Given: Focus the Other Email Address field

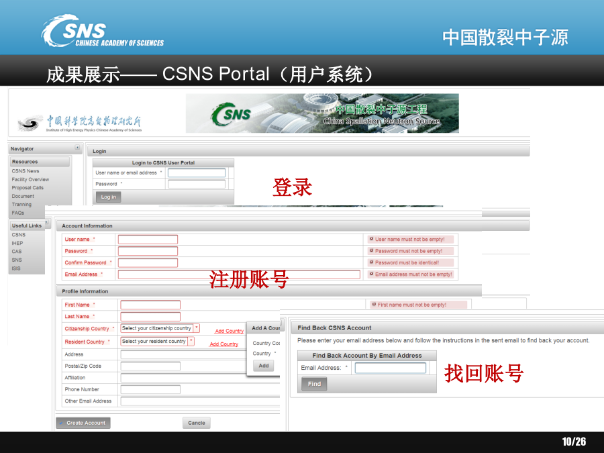Looking at the screenshot, I should click(x=200, y=401).
